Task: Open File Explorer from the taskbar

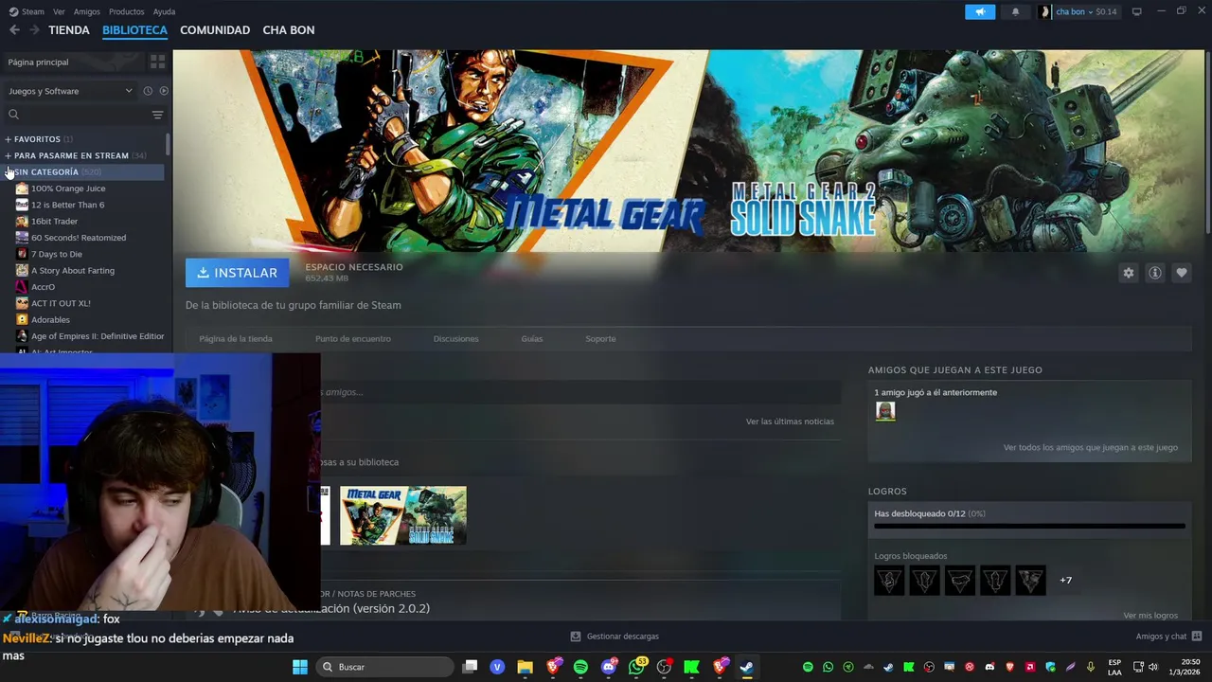Action: 525,667
